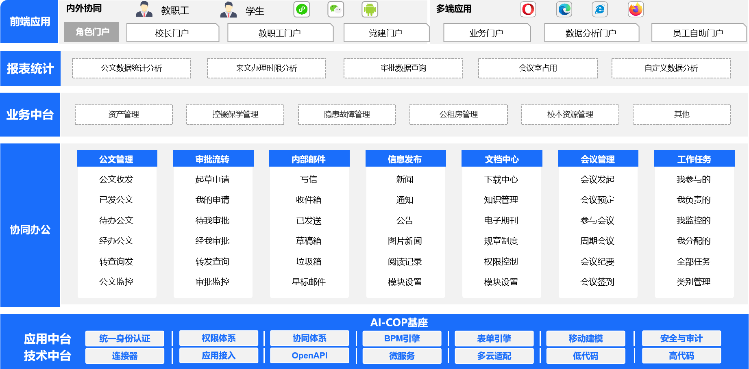The height and width of the screenshot is (369, 749).
Task: Click the Firefox browser icon
Action: click(636, 9)
